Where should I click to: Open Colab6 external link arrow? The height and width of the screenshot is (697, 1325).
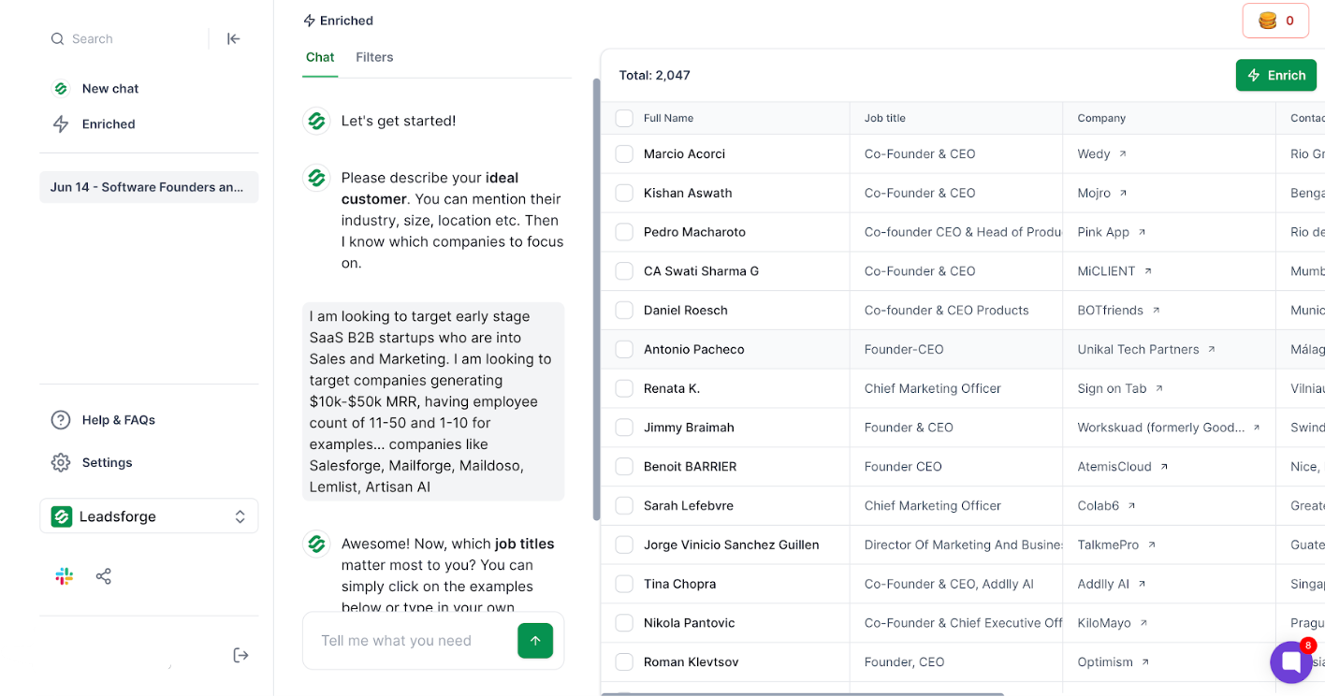[x=1131, y=506]
